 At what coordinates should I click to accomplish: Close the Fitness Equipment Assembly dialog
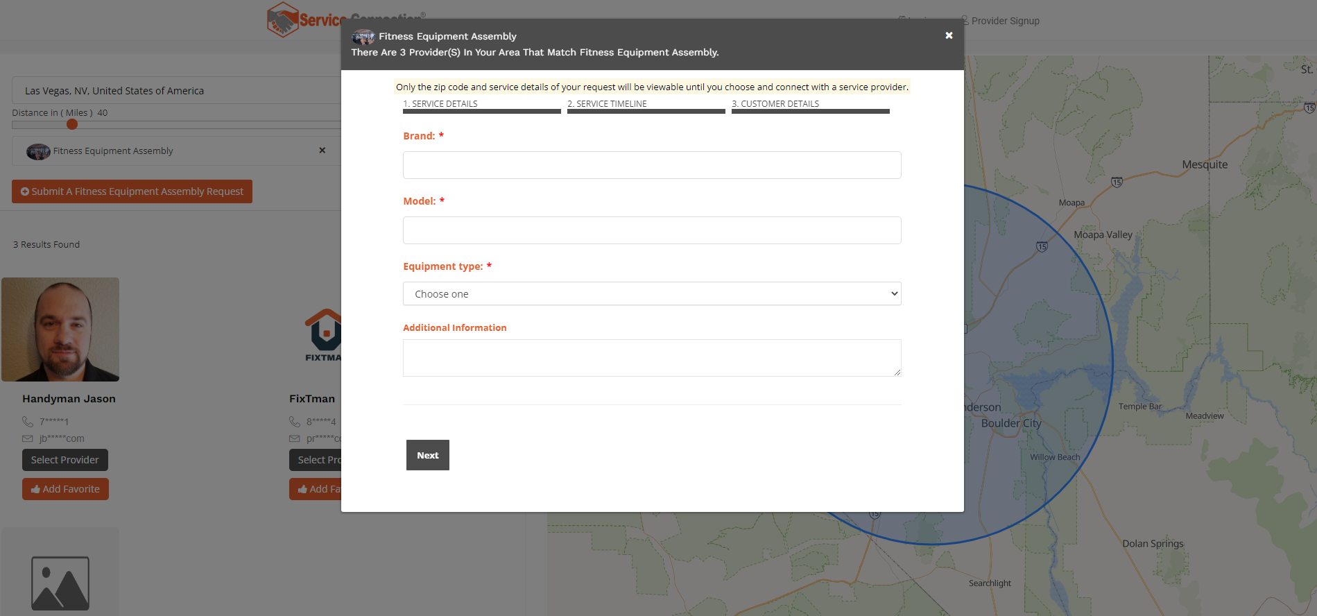pyautogui.click(x=949, y=35)
